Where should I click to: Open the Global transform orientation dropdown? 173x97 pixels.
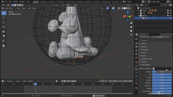56,5
